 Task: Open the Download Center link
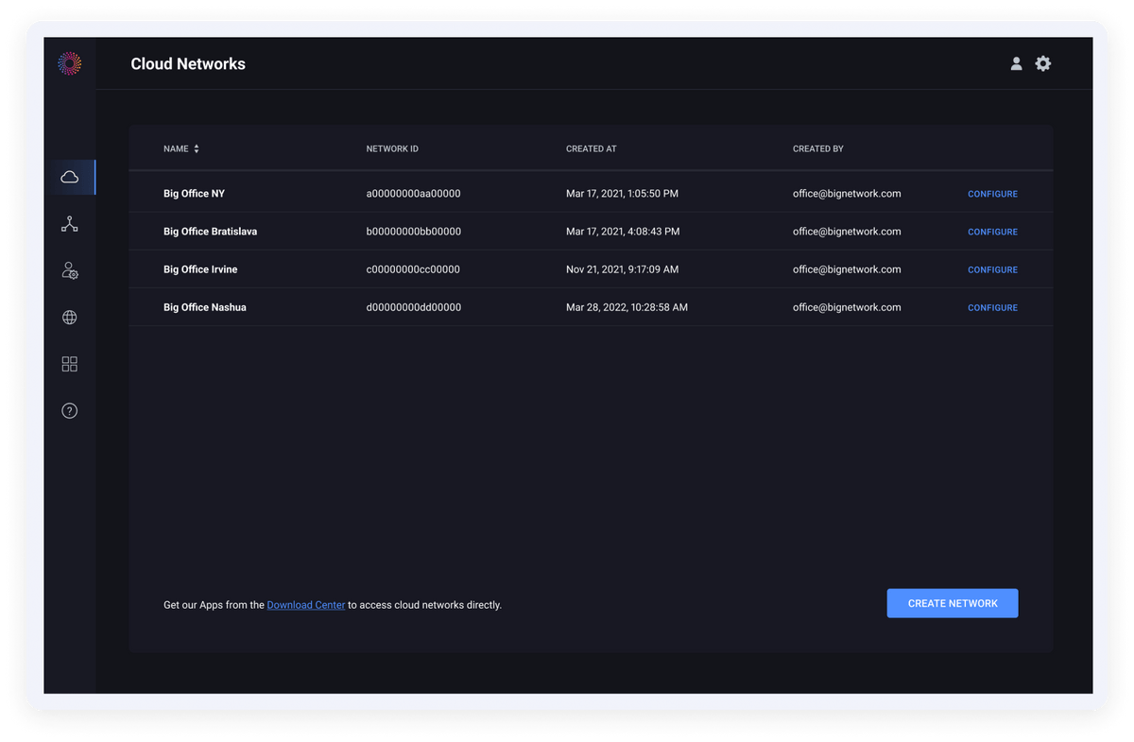click(x=305, y=605)
